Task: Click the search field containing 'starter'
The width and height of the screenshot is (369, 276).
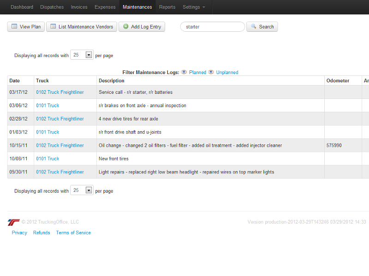Action: [212, 27]
